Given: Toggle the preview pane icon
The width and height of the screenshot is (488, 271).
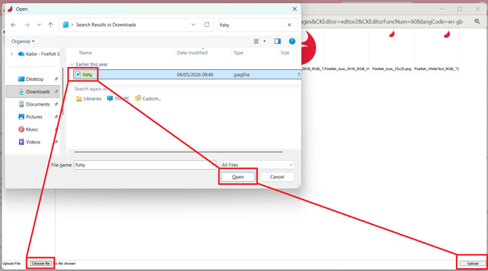Looking at the screenshot, I should 278,41.
